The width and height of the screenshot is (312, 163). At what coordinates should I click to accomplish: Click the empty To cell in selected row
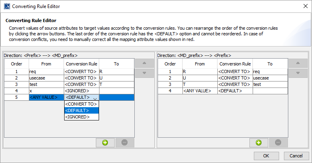click(116, 98)
